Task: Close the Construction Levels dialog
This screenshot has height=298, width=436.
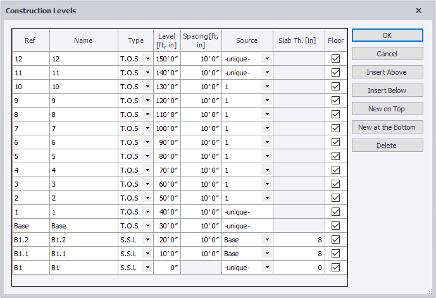Action: tap(418, 11)
